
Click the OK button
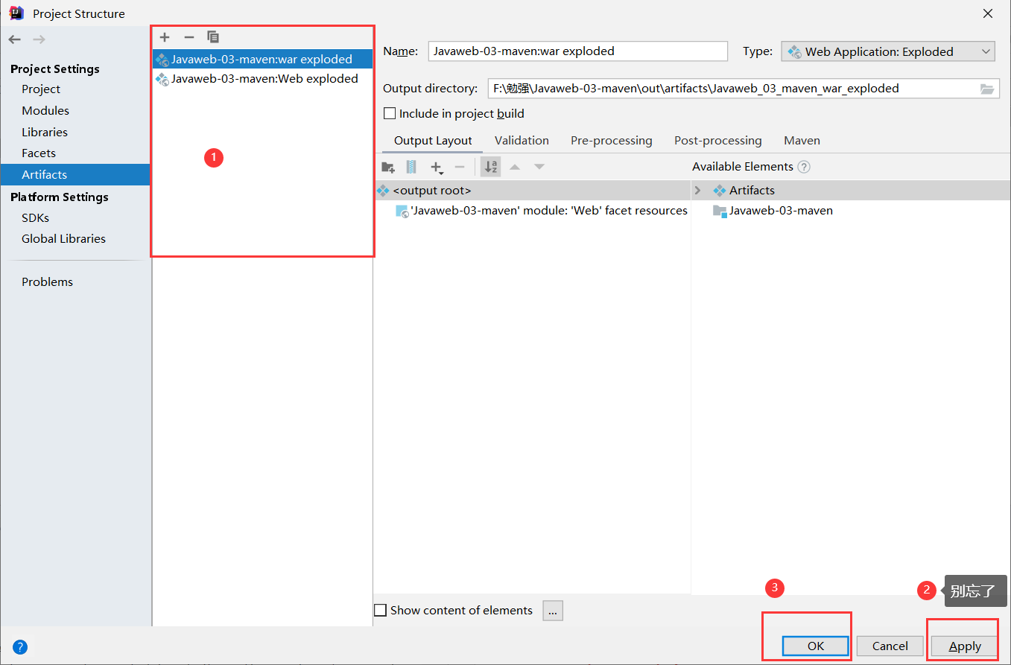pyautogui.click(x=816, y=646)
